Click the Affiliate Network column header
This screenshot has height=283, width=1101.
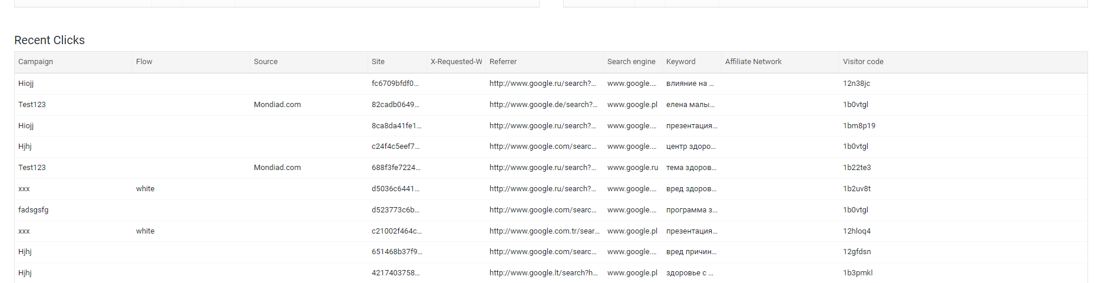[x=753, y=62]
